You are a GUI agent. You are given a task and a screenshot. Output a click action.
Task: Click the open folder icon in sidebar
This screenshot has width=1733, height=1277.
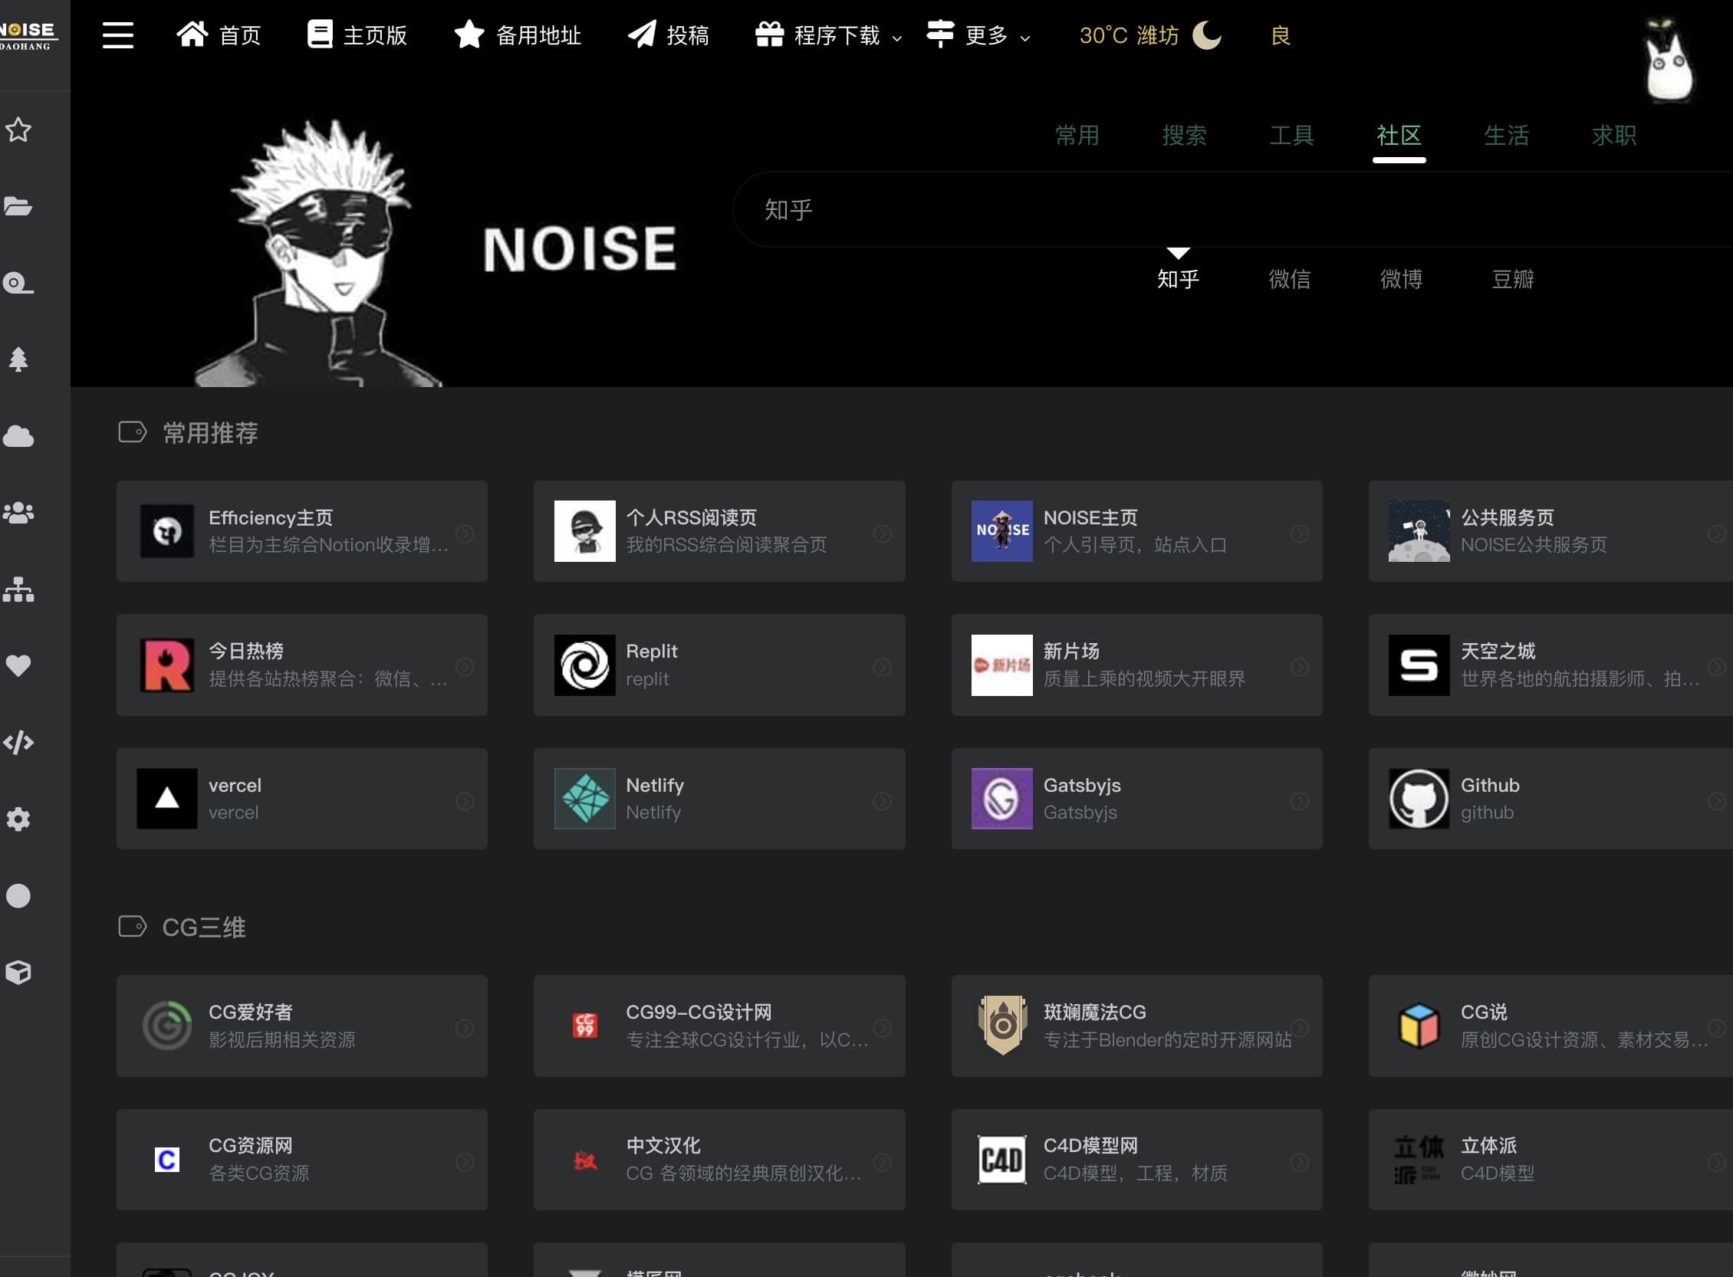[x=18, y=205]
